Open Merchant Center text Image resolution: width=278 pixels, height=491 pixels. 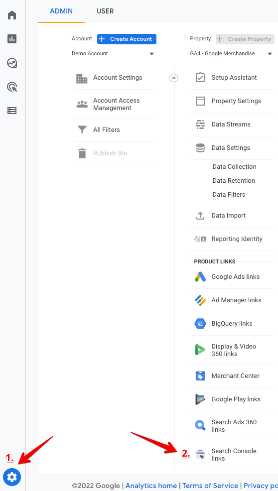[x=235, y=376]
